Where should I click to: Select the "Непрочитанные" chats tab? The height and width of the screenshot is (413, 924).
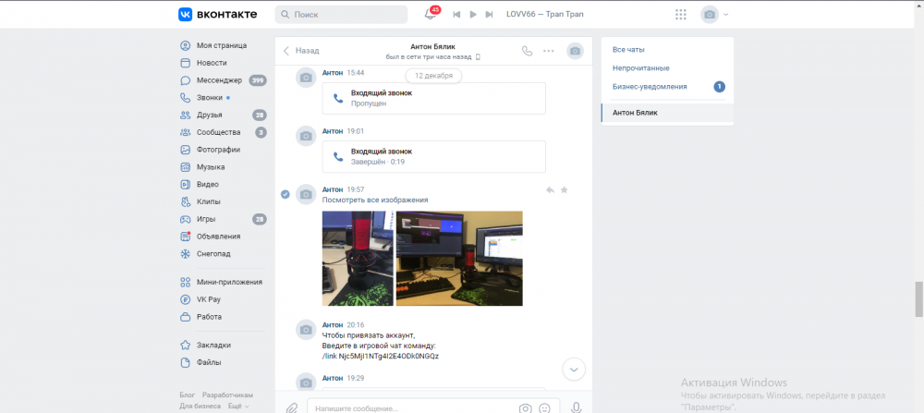(640, 67)
